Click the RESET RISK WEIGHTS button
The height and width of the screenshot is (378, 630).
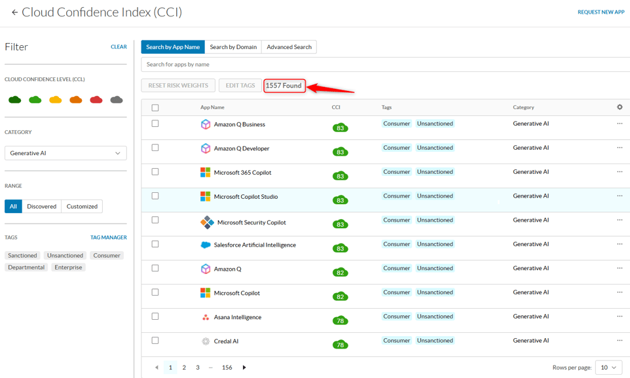(x=178, y=86)
